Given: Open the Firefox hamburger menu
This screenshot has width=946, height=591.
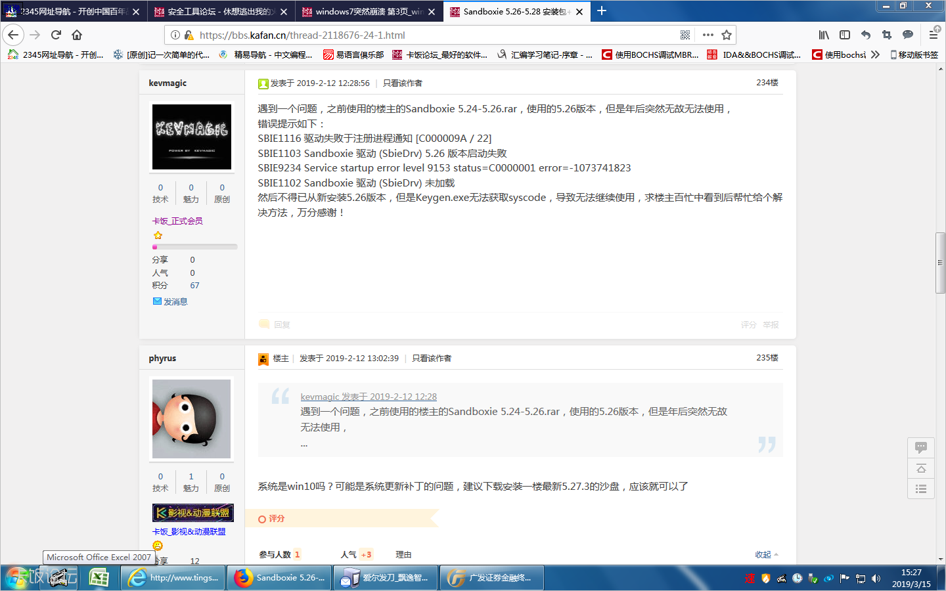Looking at the screenshot, I should click(x=934, y=35).
